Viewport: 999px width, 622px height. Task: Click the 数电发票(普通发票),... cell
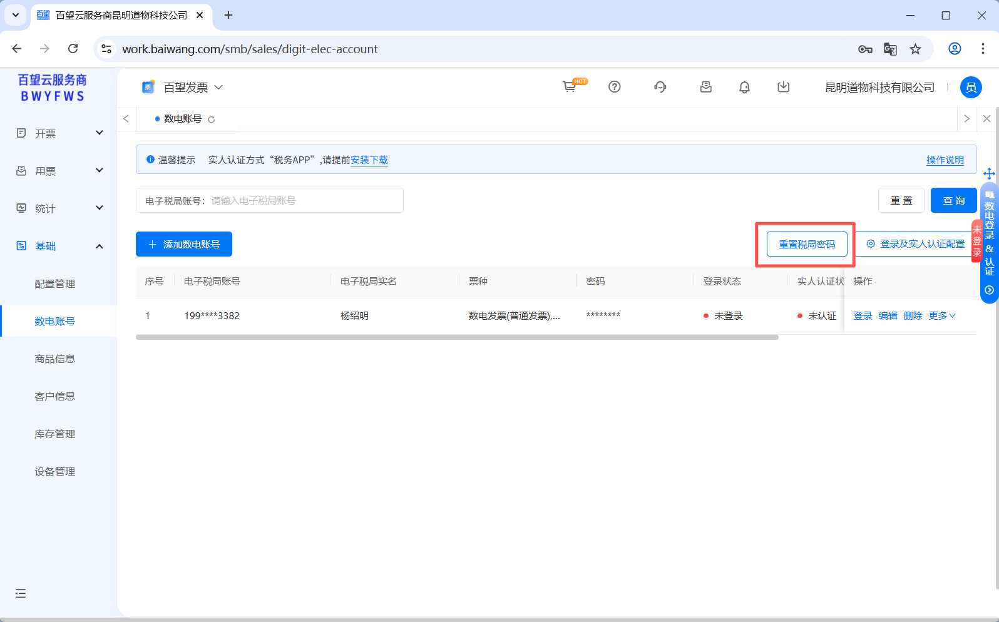pyautogui.click(x=515, y=316)
